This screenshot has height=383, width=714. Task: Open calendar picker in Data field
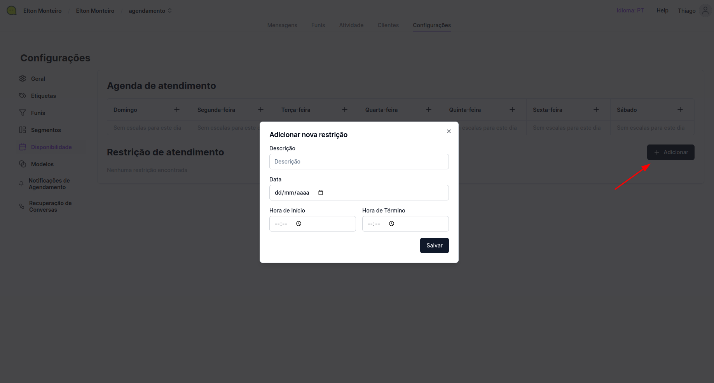[321, 193]
